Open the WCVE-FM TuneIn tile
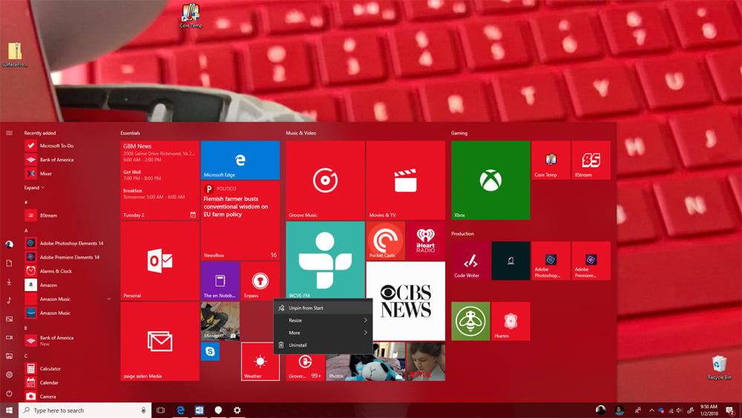This screenshot has width=742, height=418. coord(325,260)
